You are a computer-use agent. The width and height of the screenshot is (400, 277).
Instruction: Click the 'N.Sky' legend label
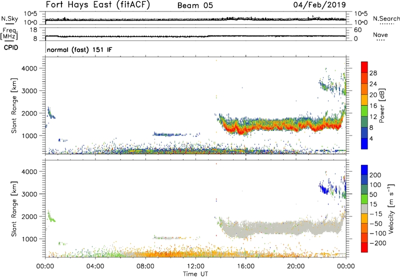(x=9, y=18)
